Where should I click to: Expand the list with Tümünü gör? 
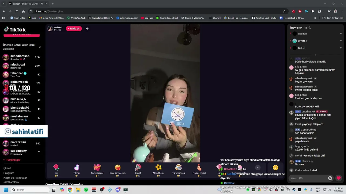12,160
